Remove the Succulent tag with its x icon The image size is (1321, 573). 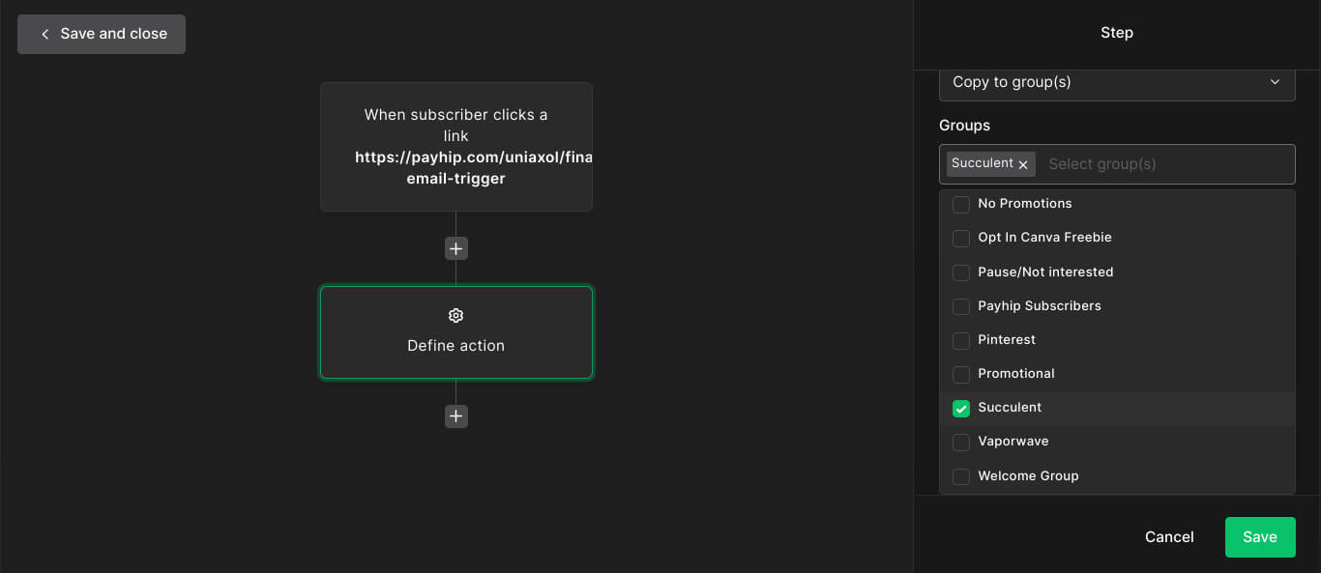pos(1023,164)
